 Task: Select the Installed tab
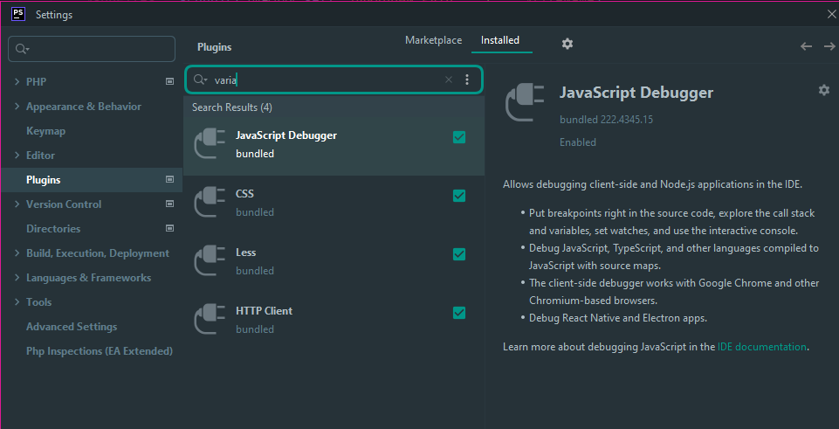click(x=500, y=40)
